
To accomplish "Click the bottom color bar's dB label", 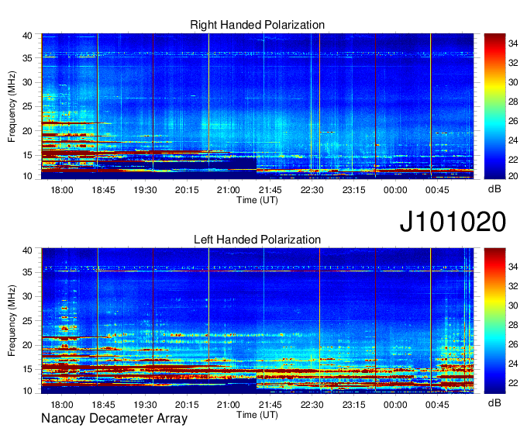I will [494, 403].
